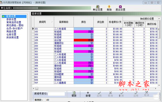Click the ¥100.00 price of room 302
Viewport: 162px width, 102px height.
(x=115, y=54)
